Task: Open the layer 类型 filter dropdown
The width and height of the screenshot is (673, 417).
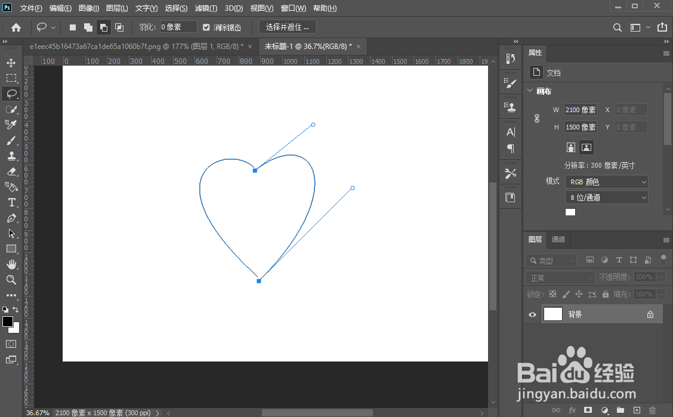Action: coord(551,261)
